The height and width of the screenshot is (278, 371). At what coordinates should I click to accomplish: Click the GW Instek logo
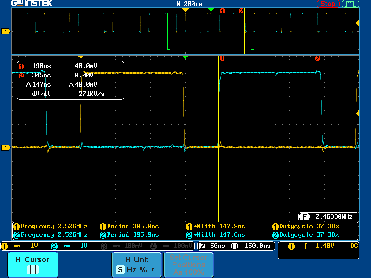point(32,3)
